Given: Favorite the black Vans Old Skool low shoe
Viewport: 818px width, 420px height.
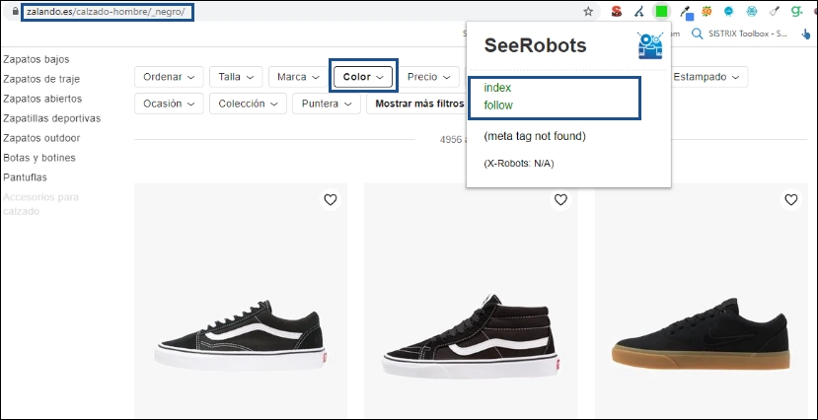Looking at the screenshot, I should pyautogui.click(x=331, y=199).
